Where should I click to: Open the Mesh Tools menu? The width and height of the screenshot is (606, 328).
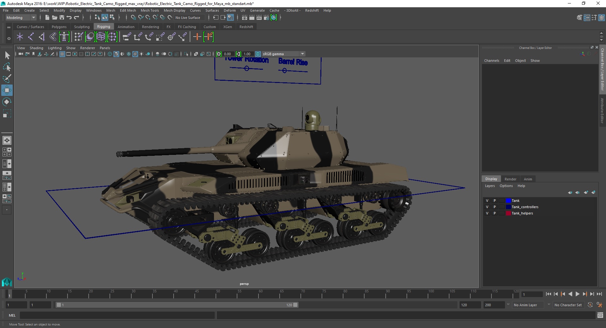pyautogui.click(x=150, y=10)
